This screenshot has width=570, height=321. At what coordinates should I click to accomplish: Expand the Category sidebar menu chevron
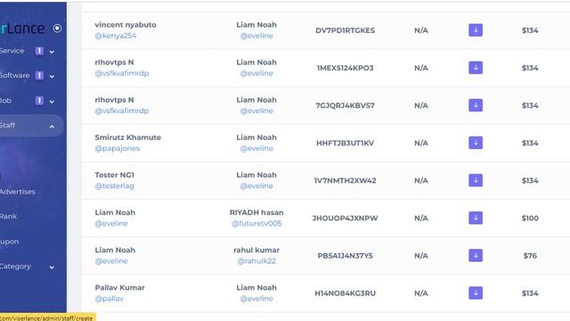pyautogui.click(x=52, y=267)
